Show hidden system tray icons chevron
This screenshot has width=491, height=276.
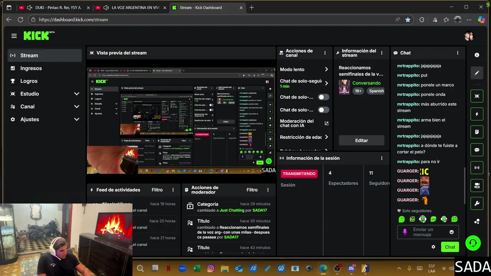point(399,269)
